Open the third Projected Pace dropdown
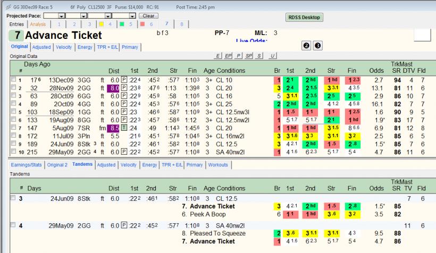 click(108, 16)
